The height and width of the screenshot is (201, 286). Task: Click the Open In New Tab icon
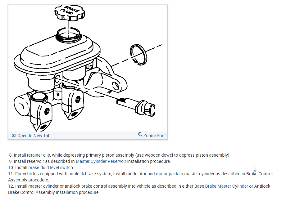(x=14, y=136)
